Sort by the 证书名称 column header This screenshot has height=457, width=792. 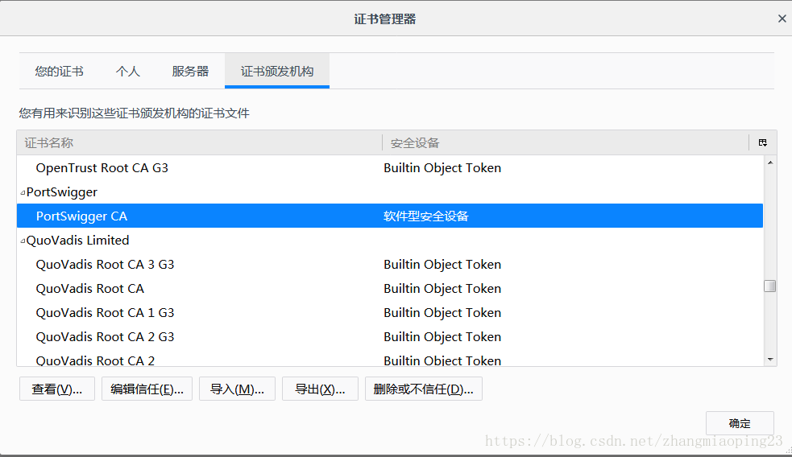199,142
